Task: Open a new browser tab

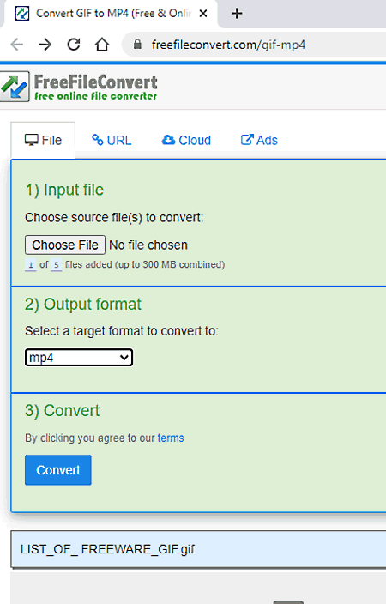Action: pos(237,14)
